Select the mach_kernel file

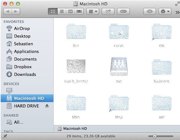tap(76, 66)
